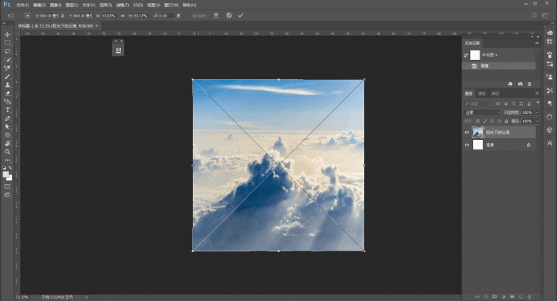Click the rotation angle field
Screen dimensions: 557x301
tap(167, 16)
